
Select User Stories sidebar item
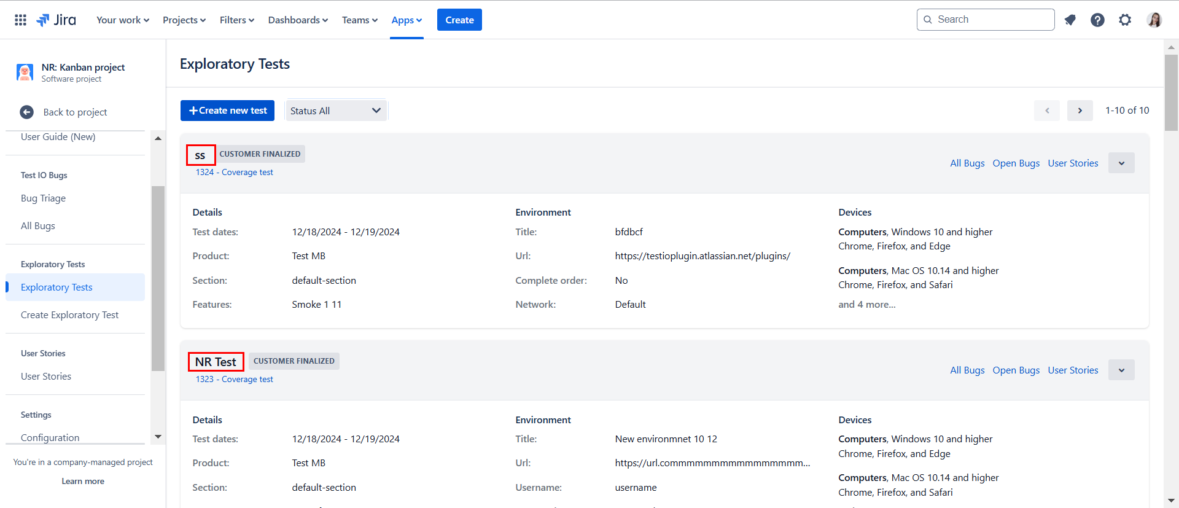pos(46,377)
